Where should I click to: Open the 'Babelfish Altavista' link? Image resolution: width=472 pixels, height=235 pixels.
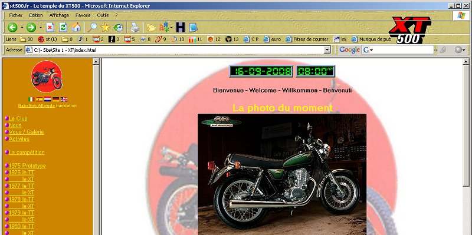37,106
